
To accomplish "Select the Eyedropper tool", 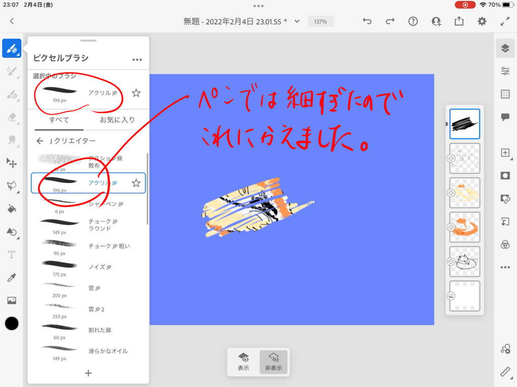I will tap(12, 278).
